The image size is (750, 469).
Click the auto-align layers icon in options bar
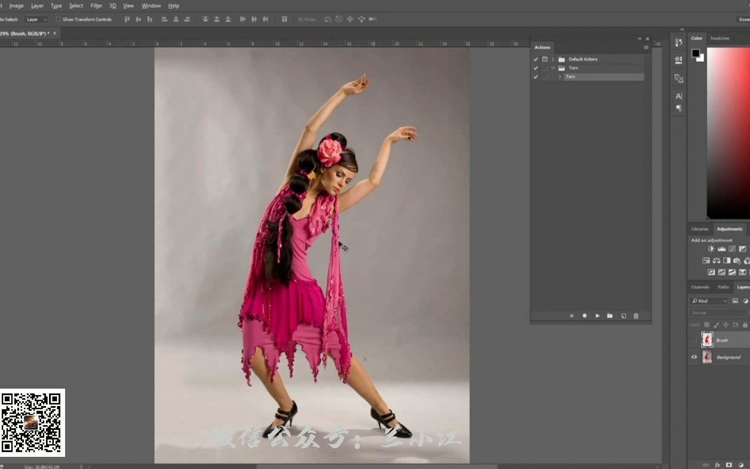[284, 19]
